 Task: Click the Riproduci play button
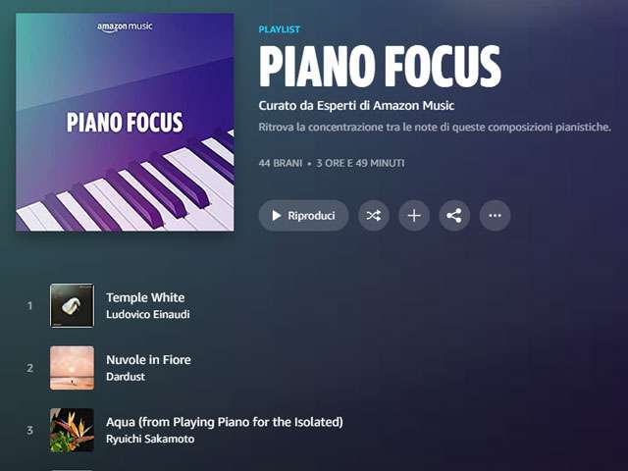tap(303, 216)
